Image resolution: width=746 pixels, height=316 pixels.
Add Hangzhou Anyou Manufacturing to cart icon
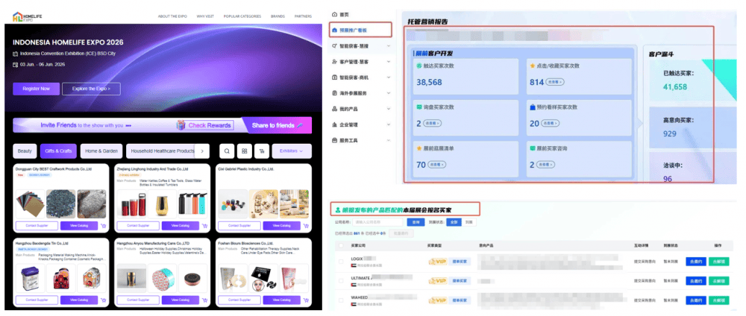[x=204, y=300]
